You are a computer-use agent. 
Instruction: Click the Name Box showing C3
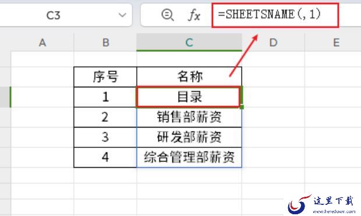[x=66, y=15]
